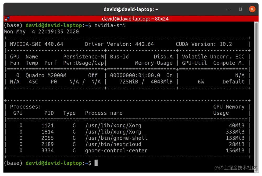Select memory usage 333MiB
Image resolution: width=262 pixels, height=176 pixels.
coord(235,132)
